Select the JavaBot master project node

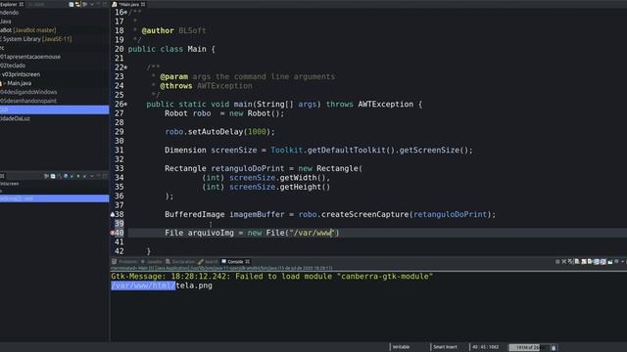click(x=28, y=30)
